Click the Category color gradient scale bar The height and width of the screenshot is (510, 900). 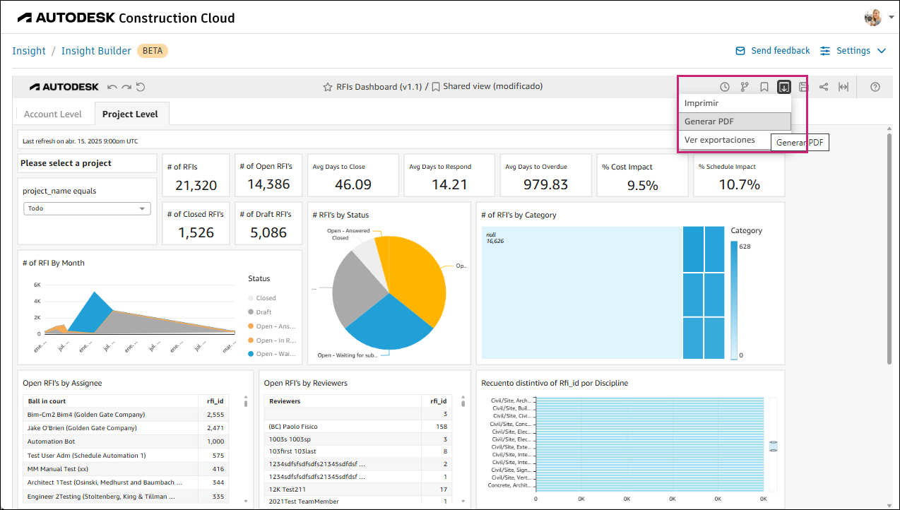tap(734, 300)
